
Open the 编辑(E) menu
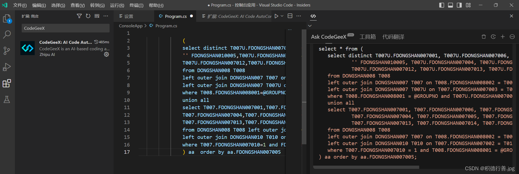tap(39, 5)
